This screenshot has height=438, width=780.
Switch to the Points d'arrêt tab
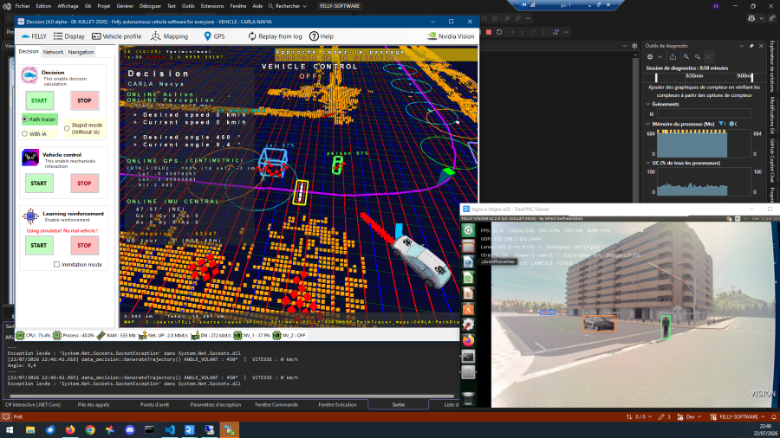coord(155,405)
